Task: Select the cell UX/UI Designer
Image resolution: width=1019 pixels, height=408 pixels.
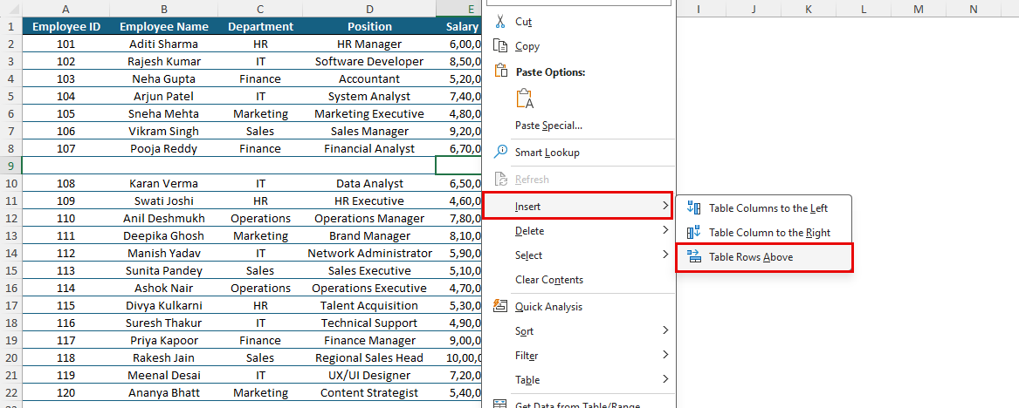Action: [x=369, y=375]
